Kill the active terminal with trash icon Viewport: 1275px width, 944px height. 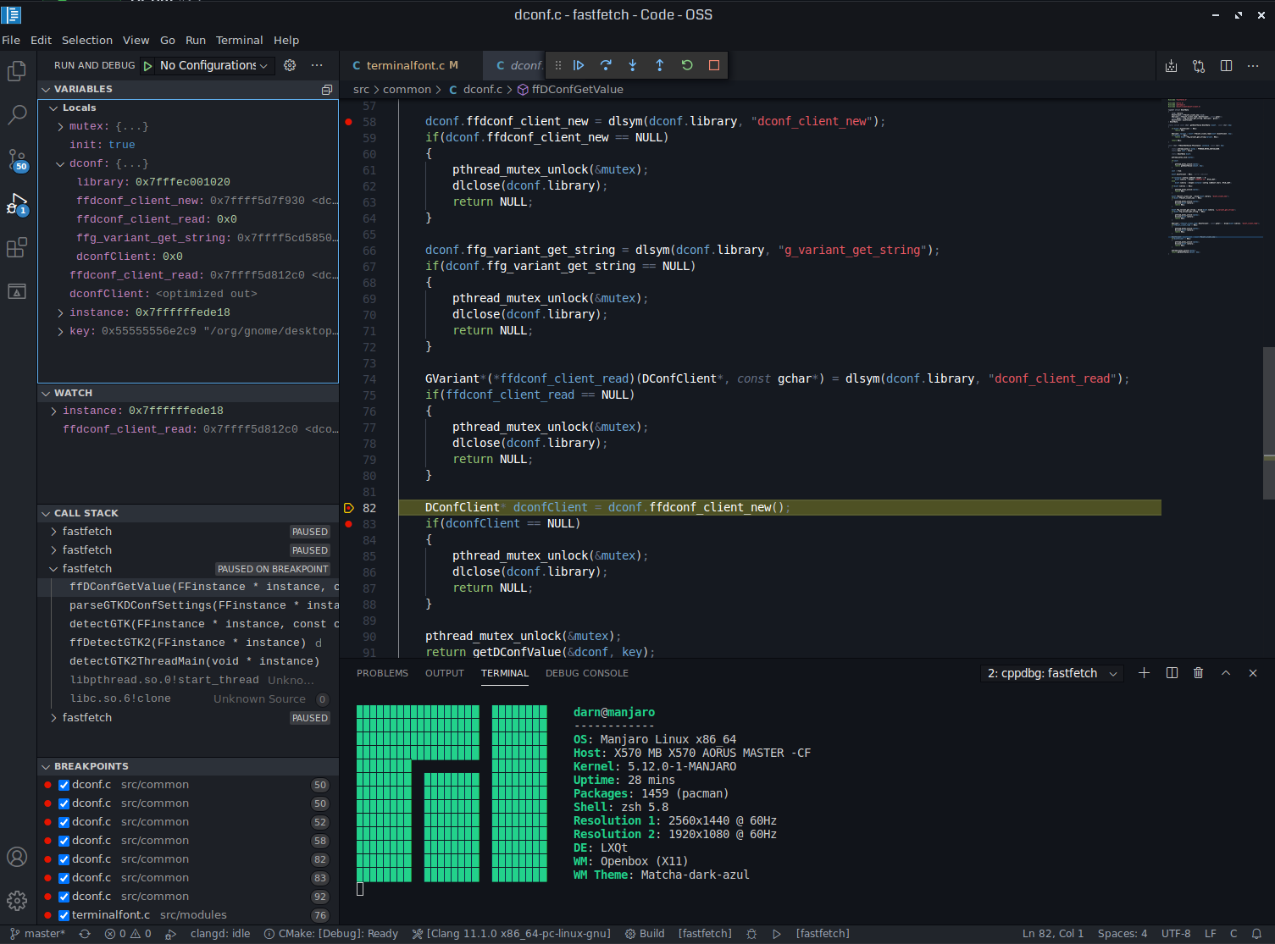[1198, 672]
